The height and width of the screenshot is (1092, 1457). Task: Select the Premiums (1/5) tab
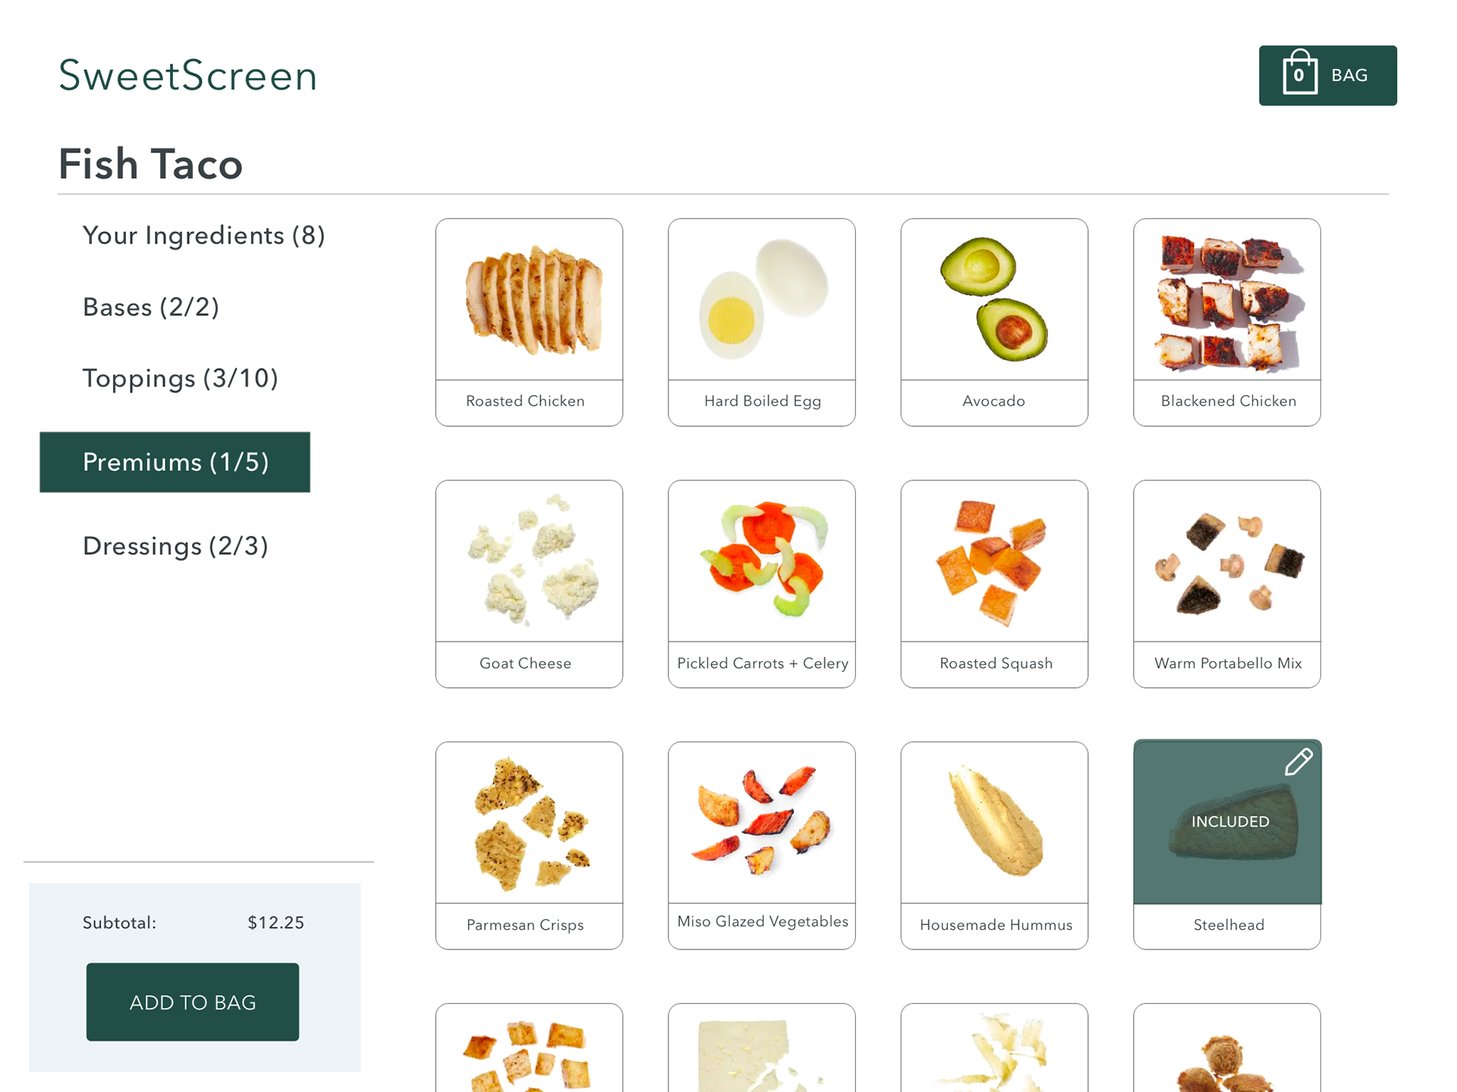[175, 462]
